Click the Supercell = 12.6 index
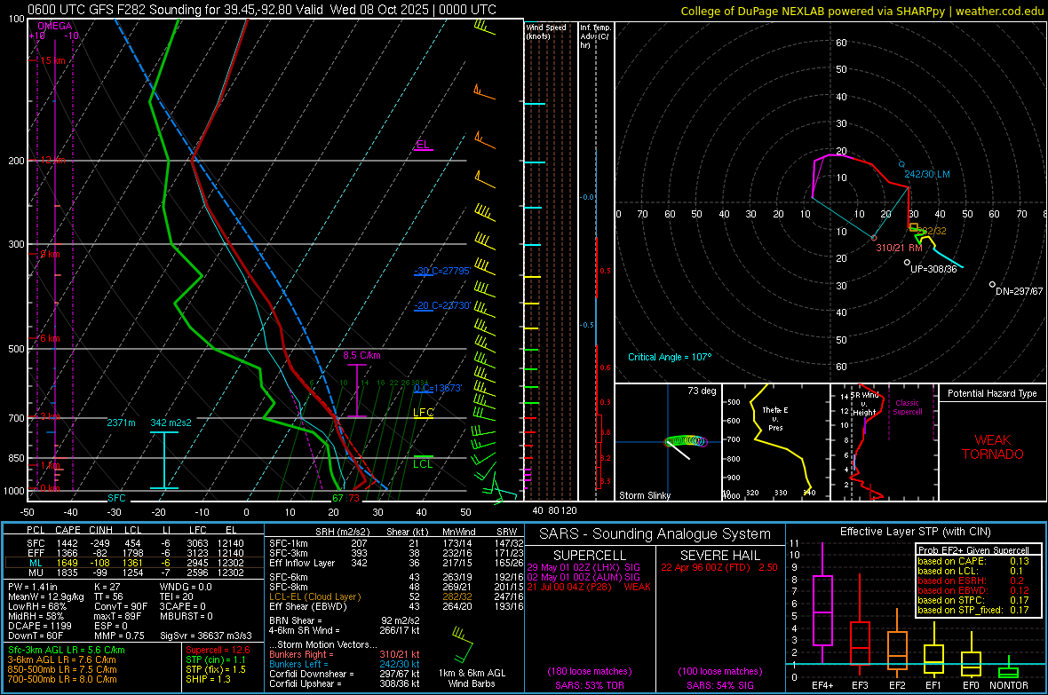This screenshot has width=1048, height=695. [x=218, y=650]
